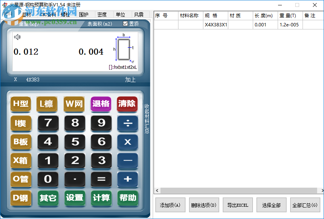
Task: Select the 0.001 length cell
Action: pyautogui.click(x=265, y=24)
